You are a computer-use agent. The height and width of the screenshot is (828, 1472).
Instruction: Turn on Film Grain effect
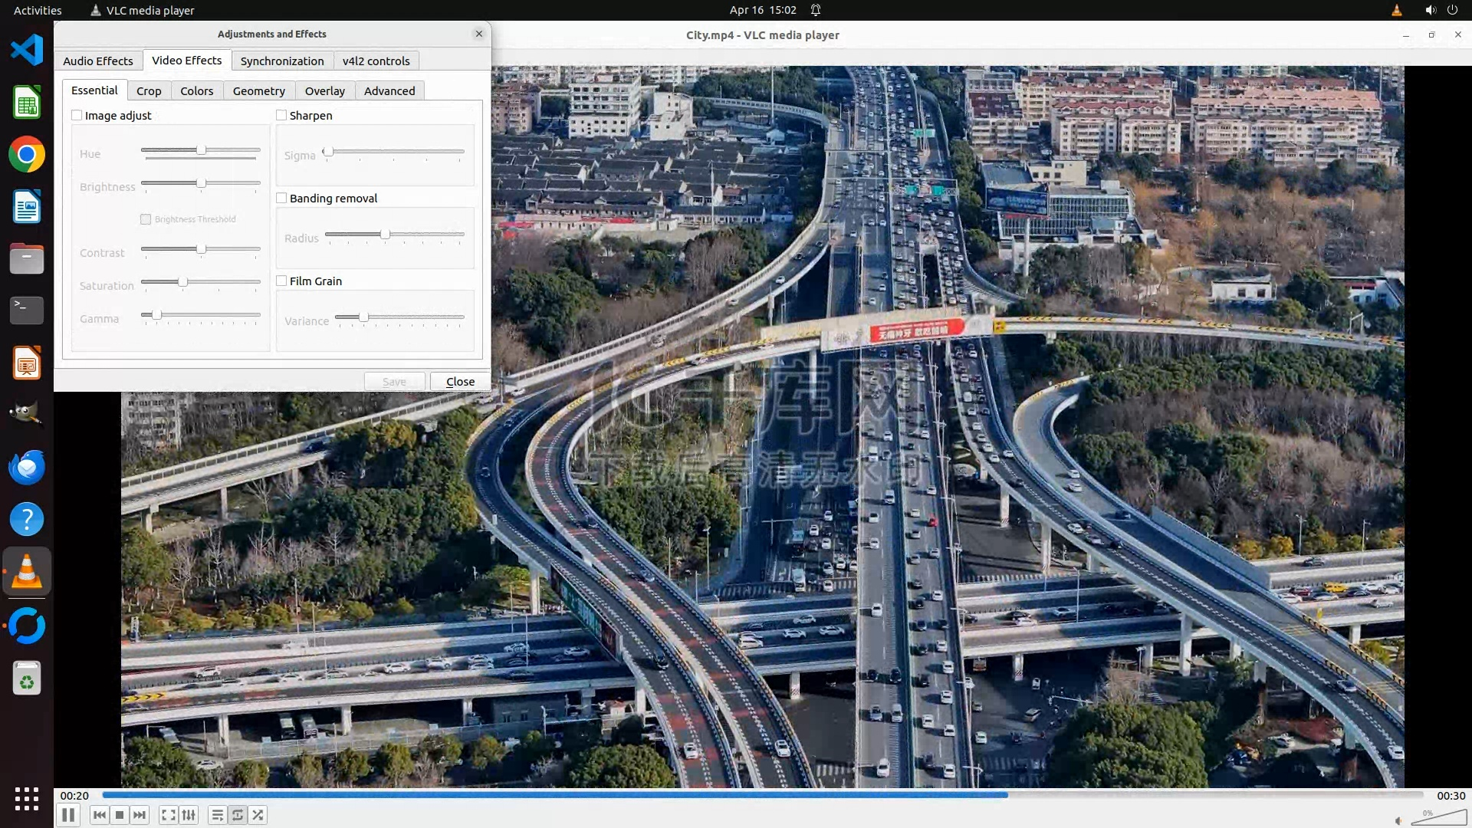tap(281, 281)
